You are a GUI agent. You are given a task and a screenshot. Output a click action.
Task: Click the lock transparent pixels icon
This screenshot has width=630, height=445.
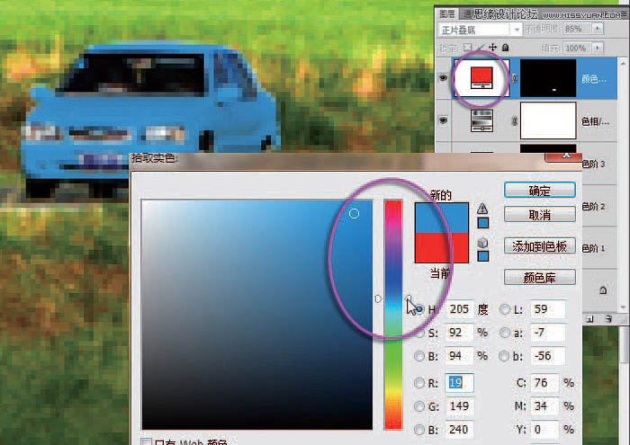pyautogui.click(x=466, y=48)
